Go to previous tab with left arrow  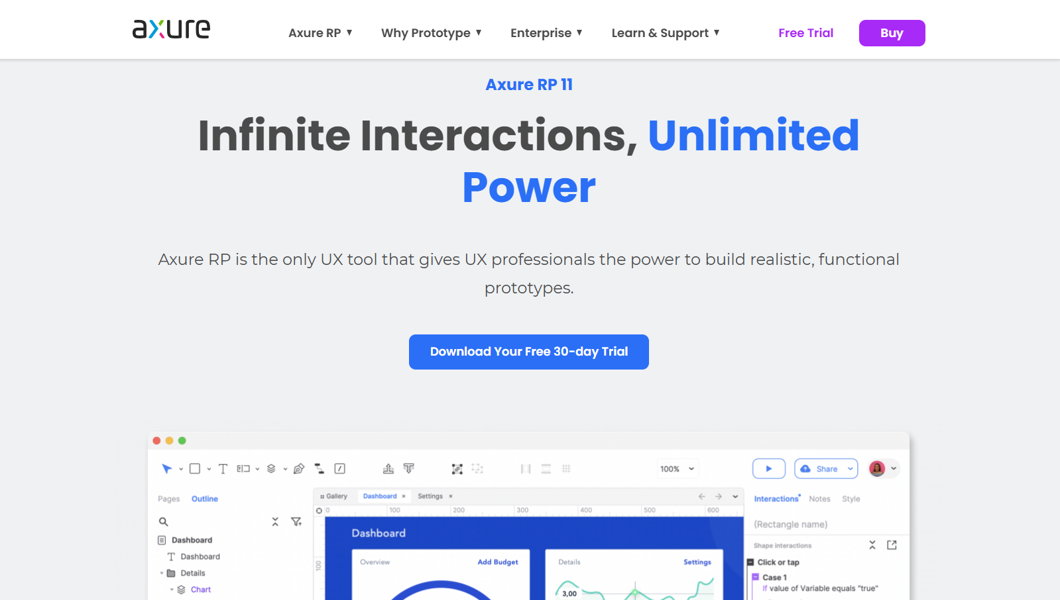702,496
